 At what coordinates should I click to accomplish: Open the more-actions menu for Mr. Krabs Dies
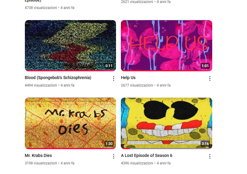(114, 156)
